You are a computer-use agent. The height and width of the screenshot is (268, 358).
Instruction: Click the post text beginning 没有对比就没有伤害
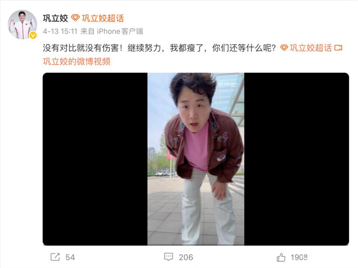coord(159,48)
